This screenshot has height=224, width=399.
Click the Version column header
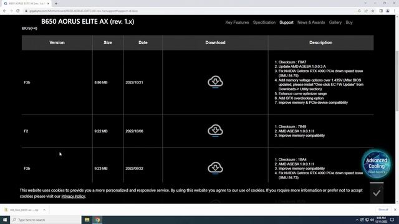[x=57, y=43]
